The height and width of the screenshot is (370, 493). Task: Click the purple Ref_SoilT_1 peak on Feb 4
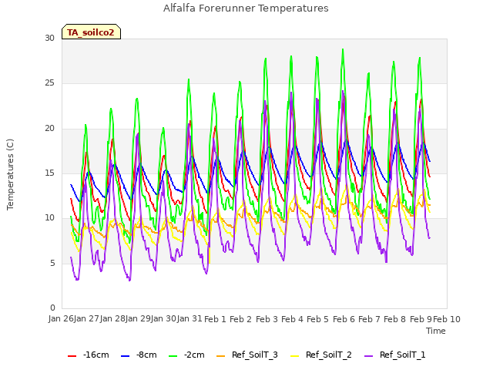point(291,92)
